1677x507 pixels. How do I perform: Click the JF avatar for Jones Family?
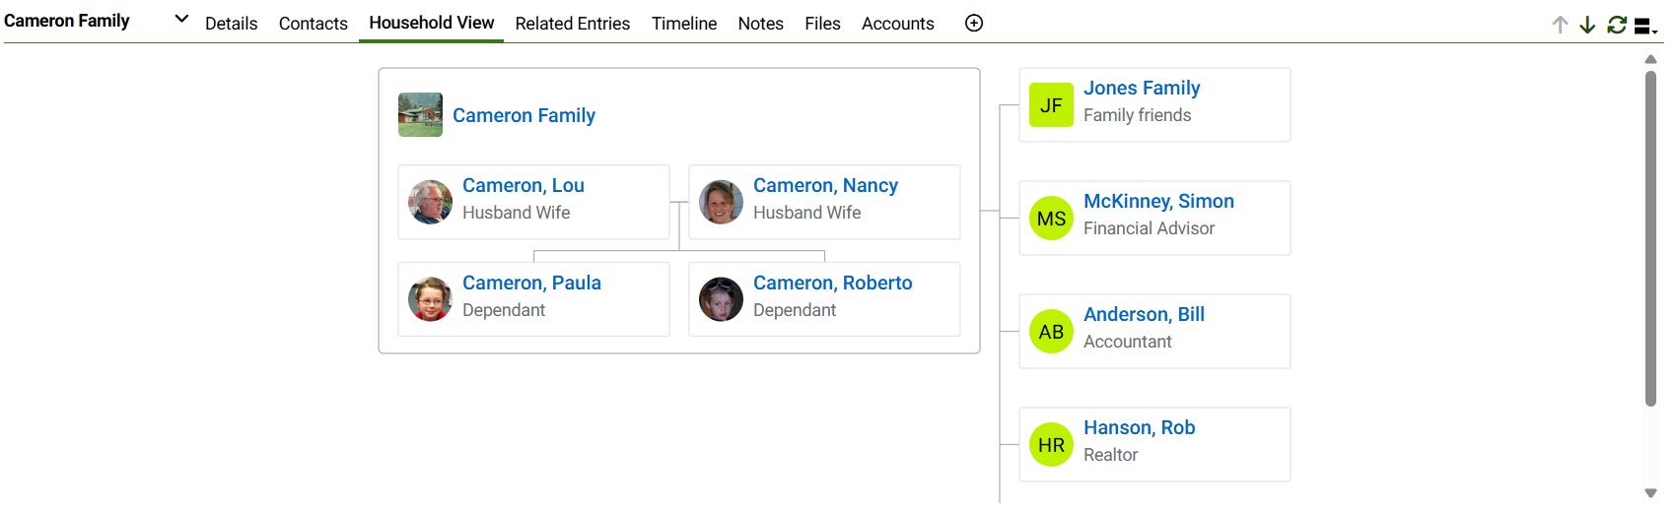(1051, 105)
